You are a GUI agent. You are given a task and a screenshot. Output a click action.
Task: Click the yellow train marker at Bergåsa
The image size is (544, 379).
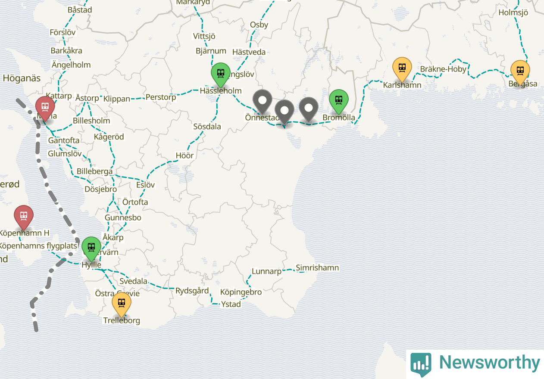pos(520,72)
